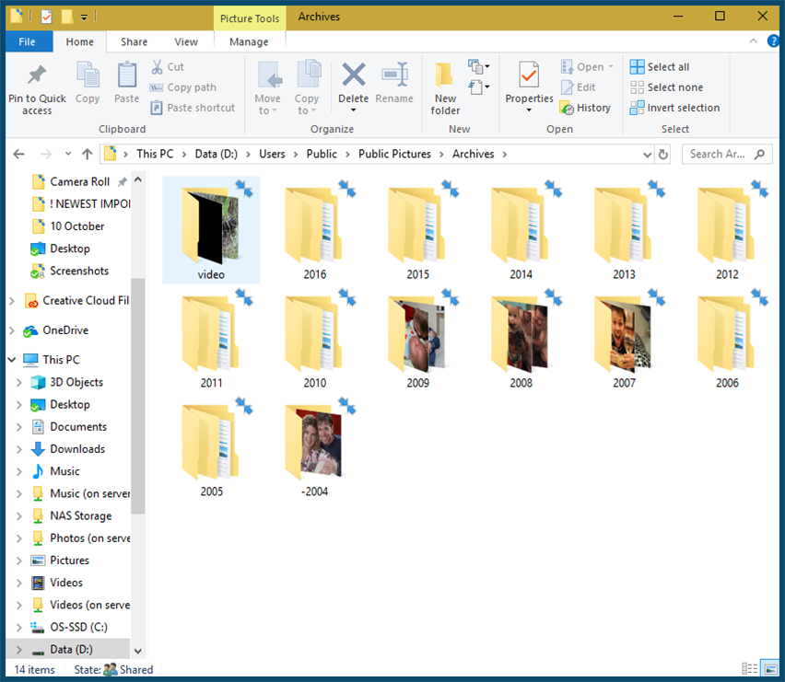Expand the Downloads tree node

click(x=19, y=449)
